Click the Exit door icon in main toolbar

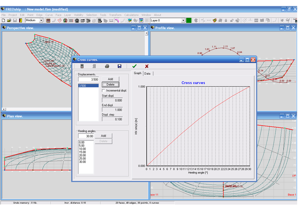pyautogui.click(x=21, y=20)
